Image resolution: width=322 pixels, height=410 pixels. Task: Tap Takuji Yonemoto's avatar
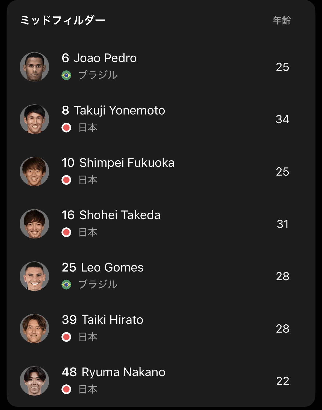point(34,119)
